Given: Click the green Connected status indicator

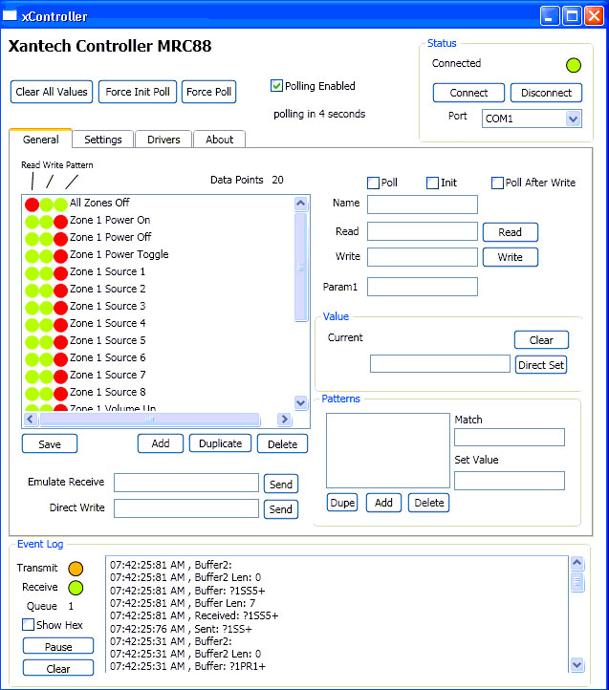Looking at the screenshot, I should (573, 65).
